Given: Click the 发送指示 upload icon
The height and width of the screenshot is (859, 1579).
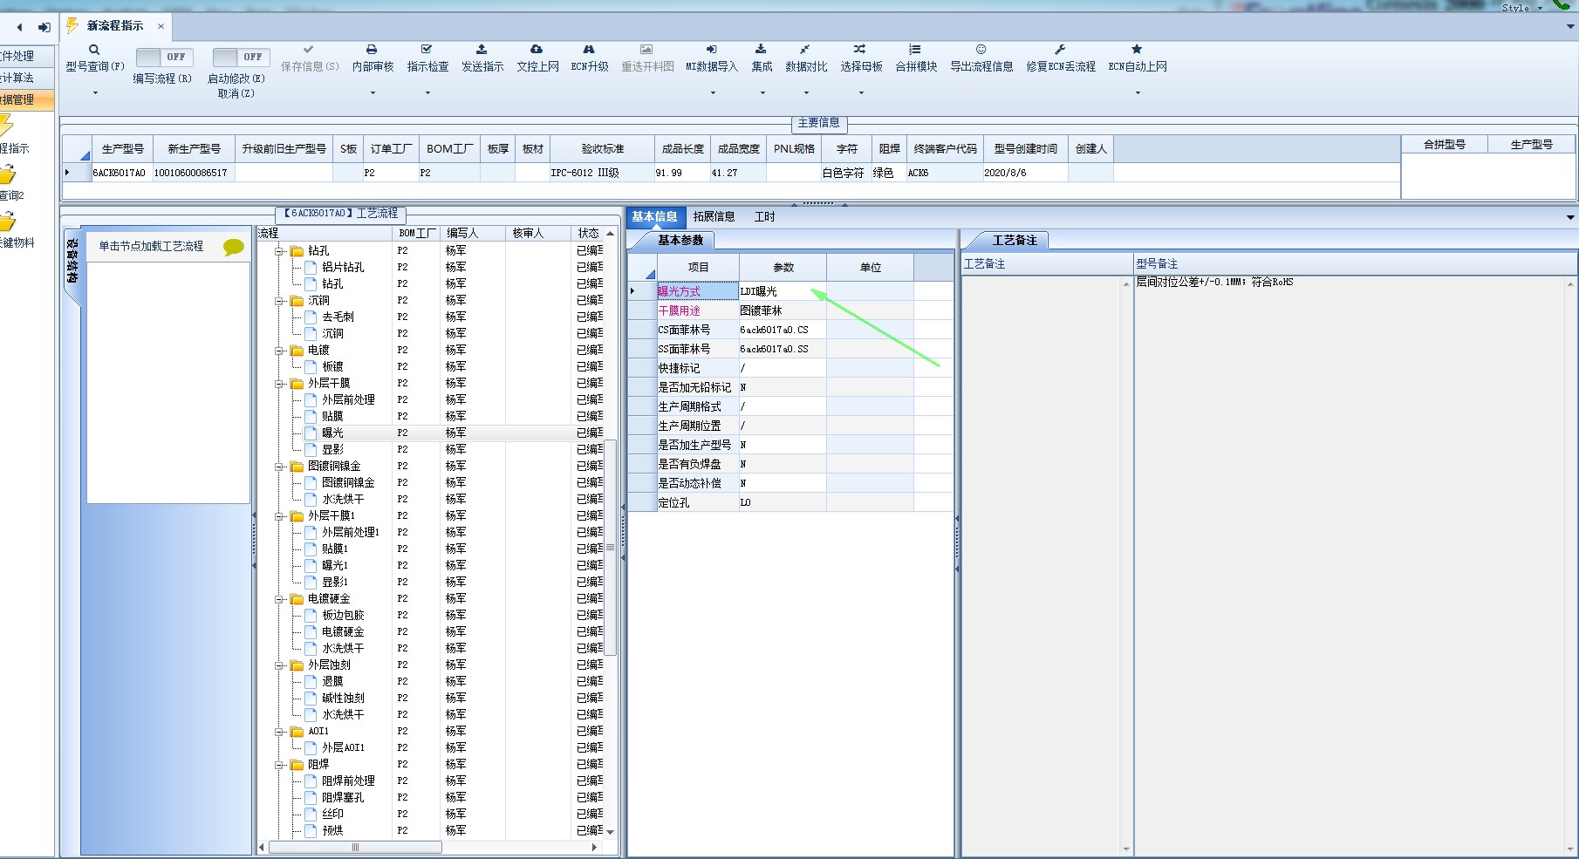Looking at the screenshot, I should (x=482, y=50).
